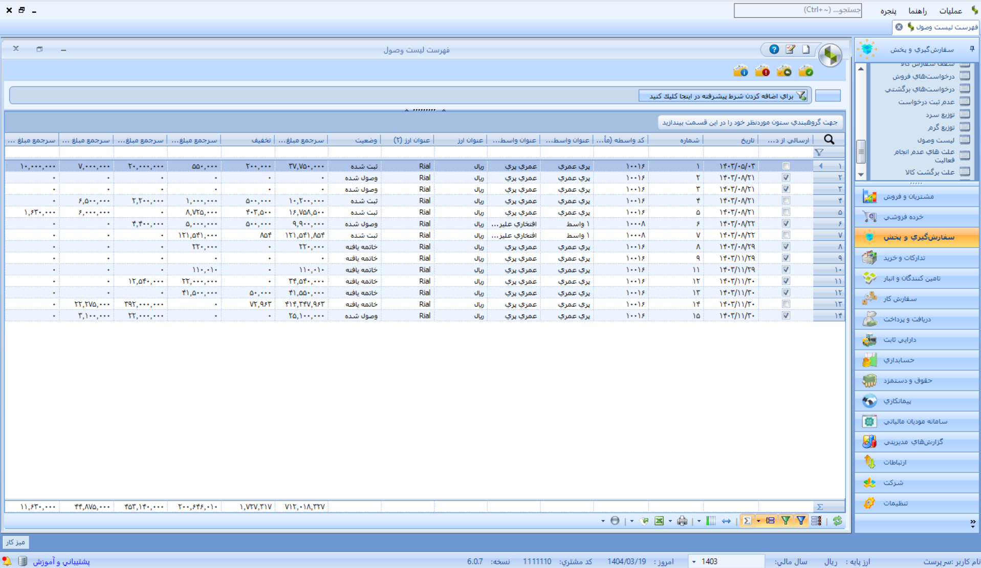The image size is (981, 568).
Task: Open لیست وصول in sidebar list
Action: click(935, 140)
